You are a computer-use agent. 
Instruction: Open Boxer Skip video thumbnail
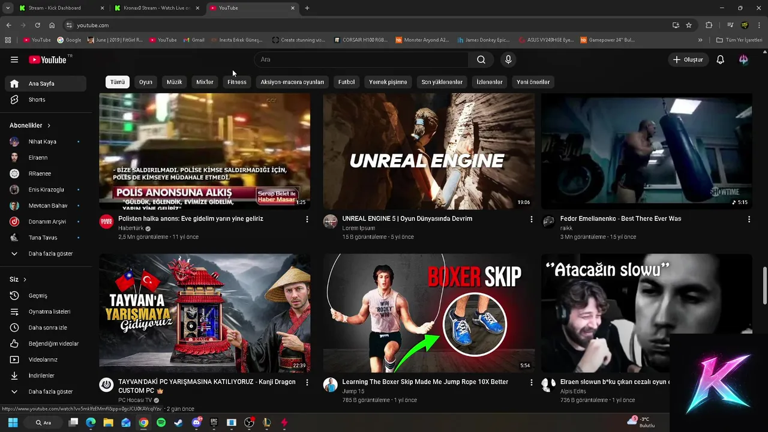428,313
